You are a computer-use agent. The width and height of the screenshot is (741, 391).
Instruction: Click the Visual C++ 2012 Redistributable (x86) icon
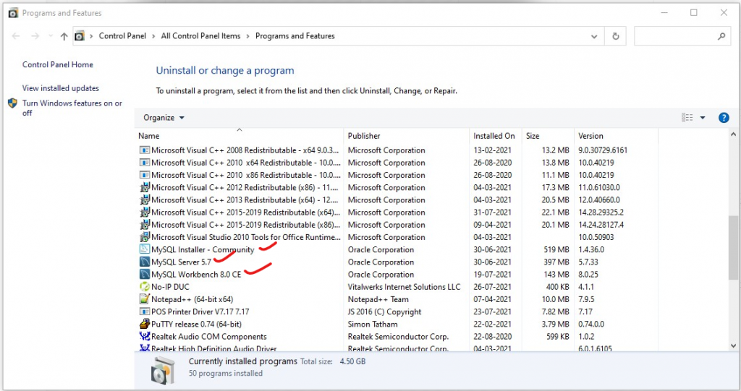145,187
